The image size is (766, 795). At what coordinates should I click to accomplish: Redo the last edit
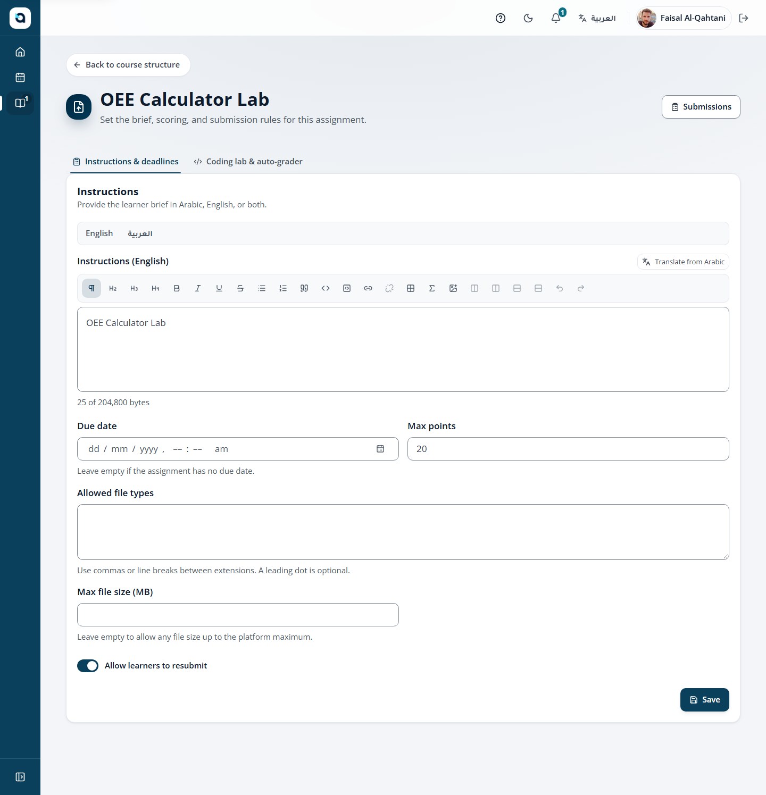tap(581, 288)
